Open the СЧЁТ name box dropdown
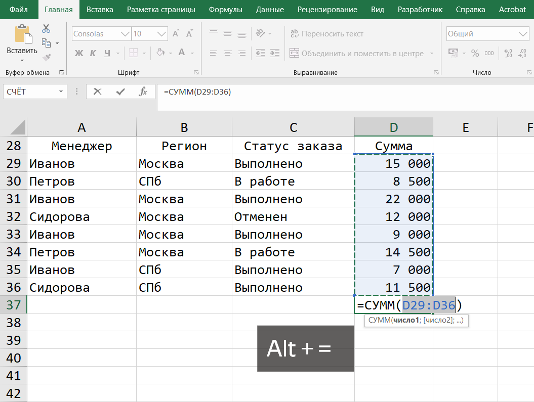534x402 pixels. point(61,92)
